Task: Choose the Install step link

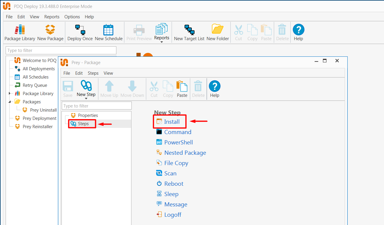Action: [172, 122]
